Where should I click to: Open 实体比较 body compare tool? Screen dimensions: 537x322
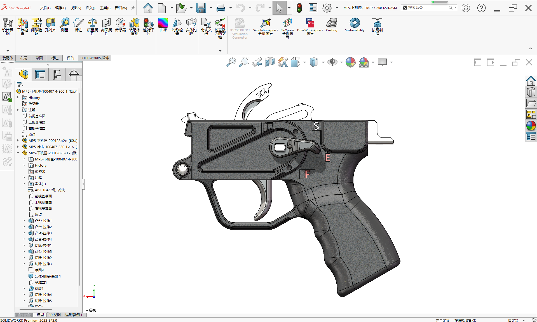[191, 26]
